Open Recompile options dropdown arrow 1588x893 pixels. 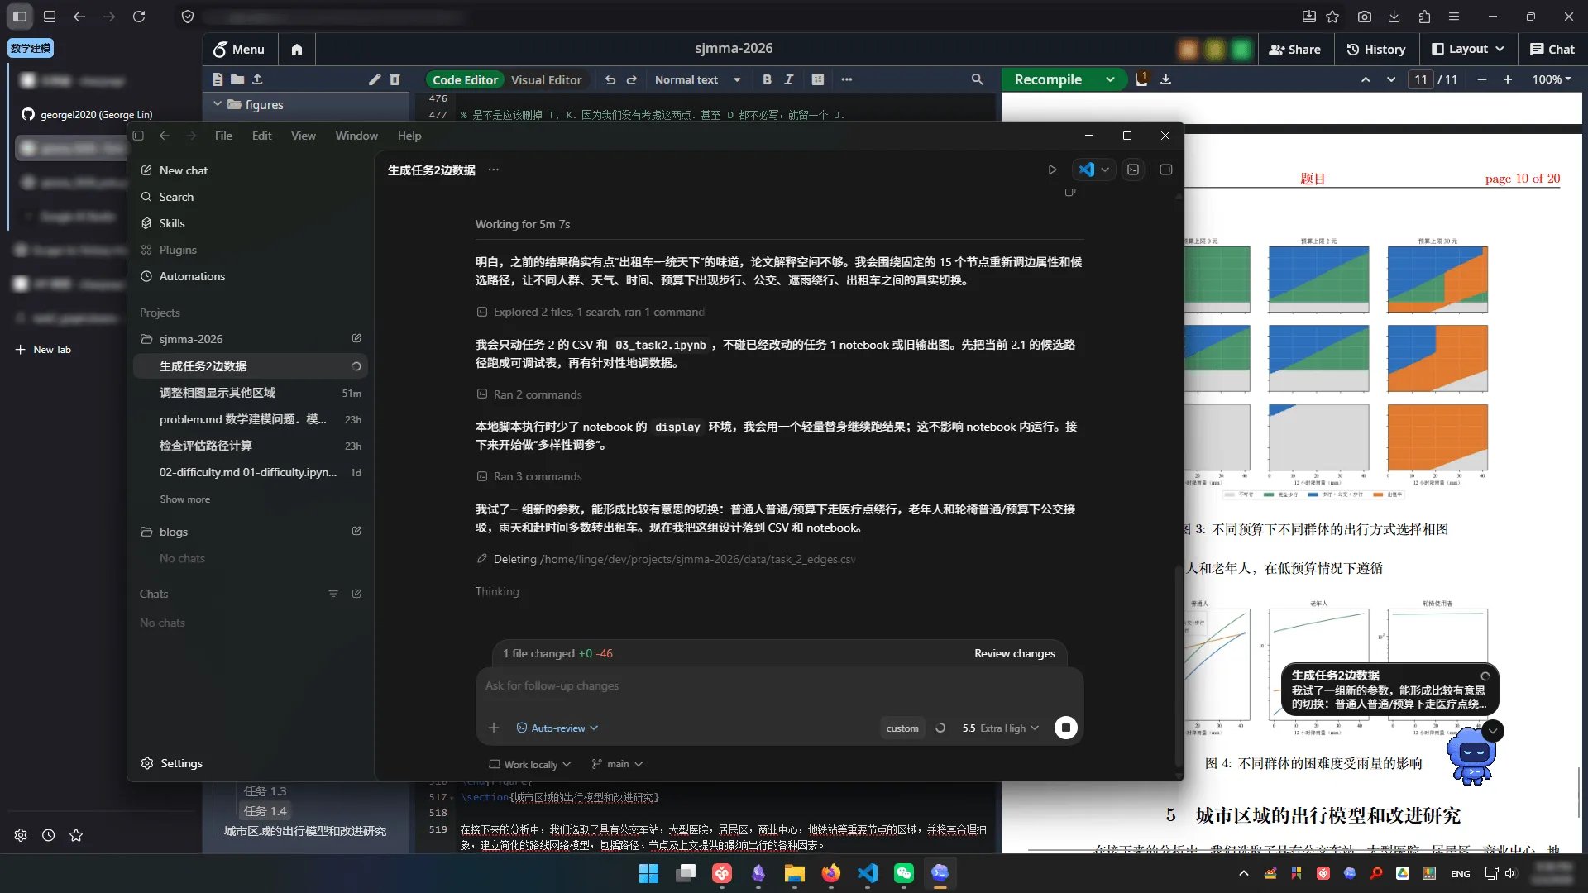click(1111, 80)
